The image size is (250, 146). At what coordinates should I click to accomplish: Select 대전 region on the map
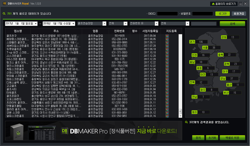coord(203,75)
